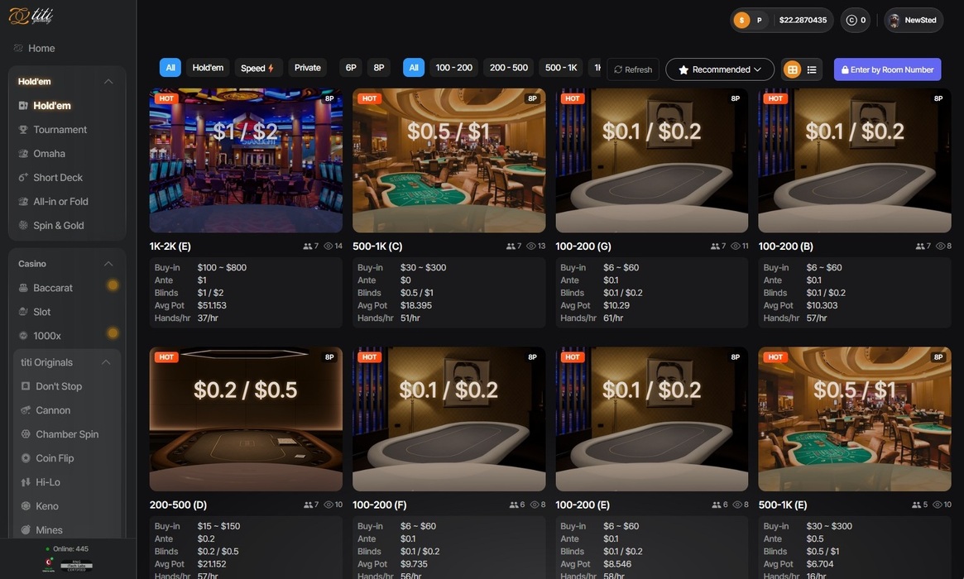The width and height of the screenshot is (964, 579).
Task: Open wallet balance $22.2870435
Action: click(x=803, y=21)
